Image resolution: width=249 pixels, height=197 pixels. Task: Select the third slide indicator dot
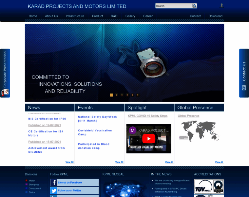[122, 95]
